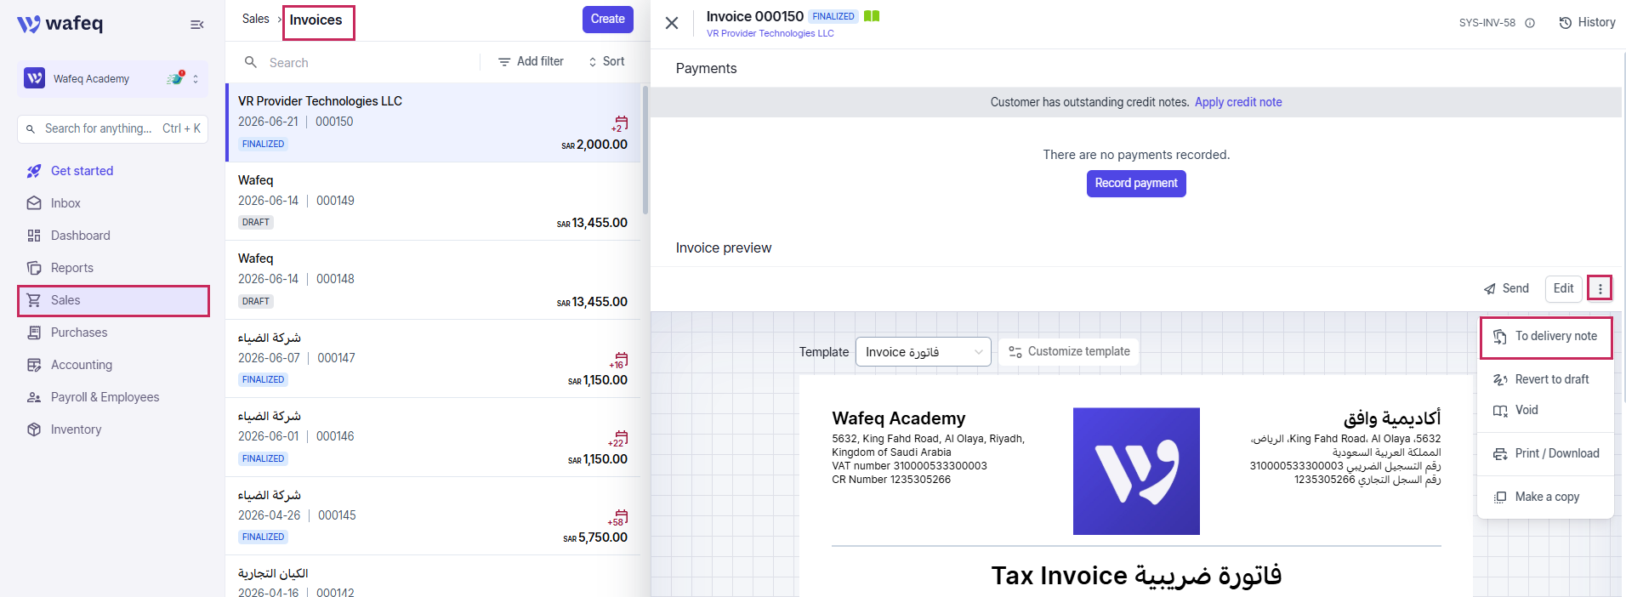This screenshot has height=597, width=1626.
Task: Choose Print / Download from the menu
Action: [x=1545, y=453]
